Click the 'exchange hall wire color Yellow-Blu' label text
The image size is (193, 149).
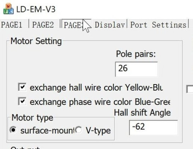(x=96, y=88)
